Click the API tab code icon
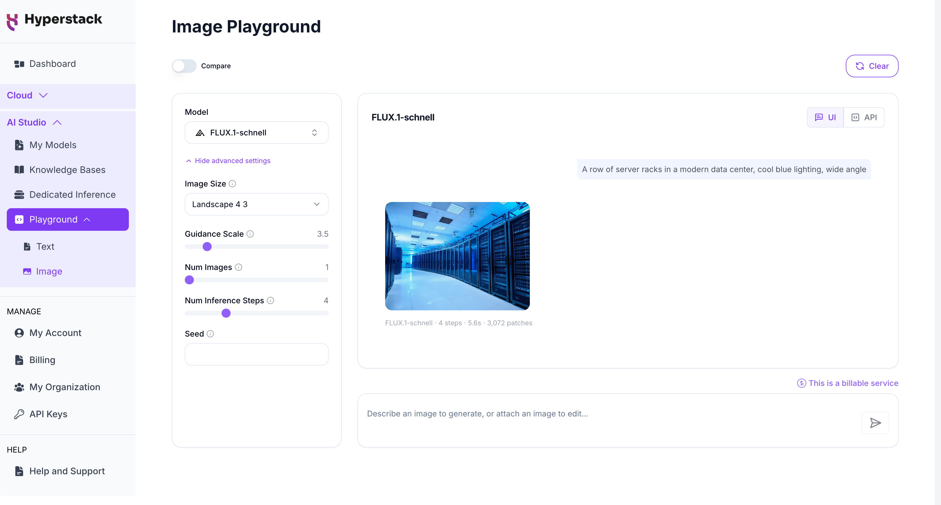This screenshot has width=941, height=505. (x=855, y=117)
